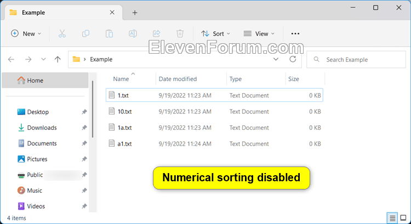Click Example in the address bar
This screenshot has width=411, height=224.
click(101, 60)
